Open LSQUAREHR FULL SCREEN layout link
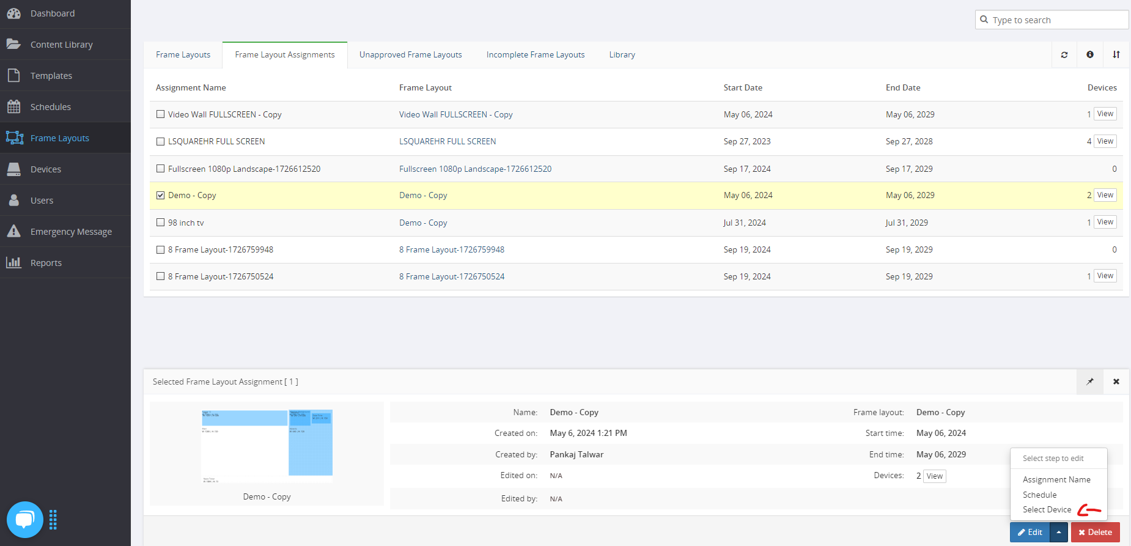 pyautogui.click(x=448, y=141)
